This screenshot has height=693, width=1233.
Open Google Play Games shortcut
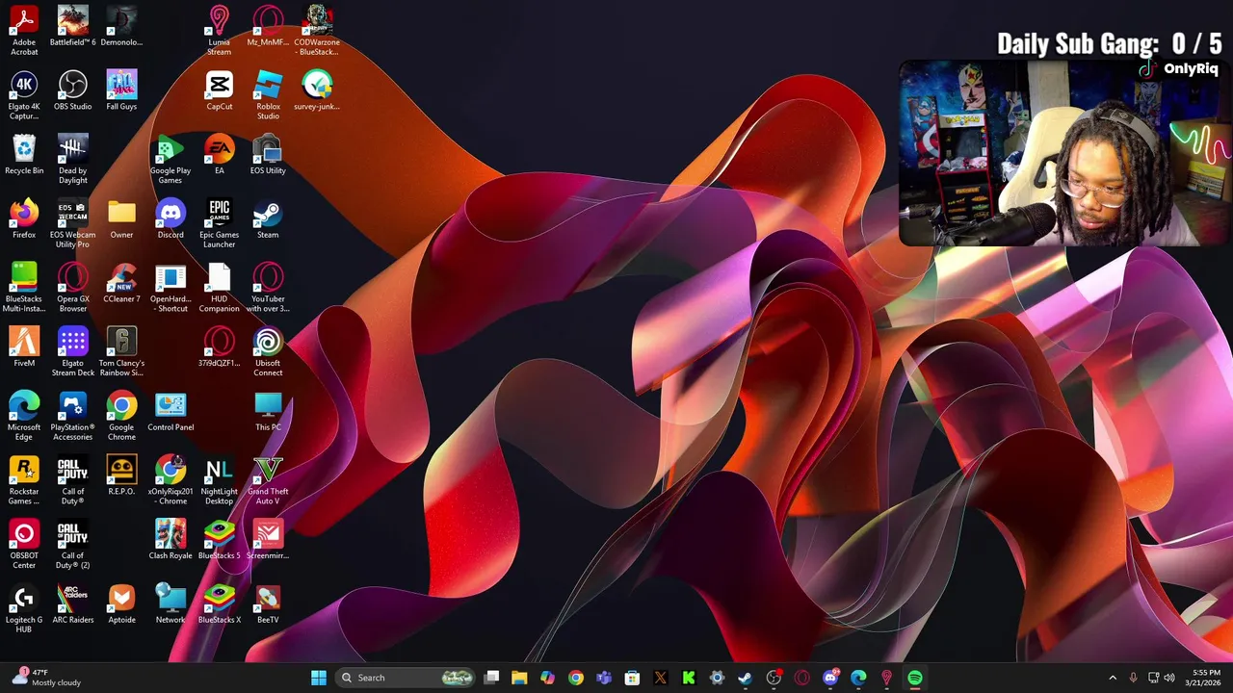coord(171,159)
